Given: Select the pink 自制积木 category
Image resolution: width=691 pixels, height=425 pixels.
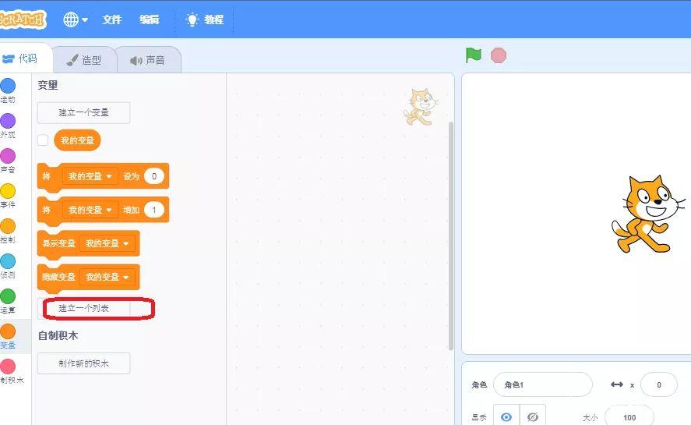Looking at the screenshot, I should point(12,372).
